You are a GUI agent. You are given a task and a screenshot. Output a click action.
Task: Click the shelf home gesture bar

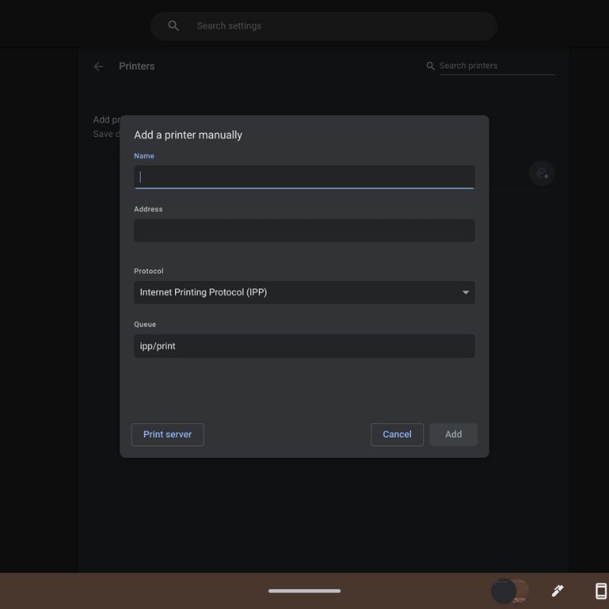tap(304, 591)
